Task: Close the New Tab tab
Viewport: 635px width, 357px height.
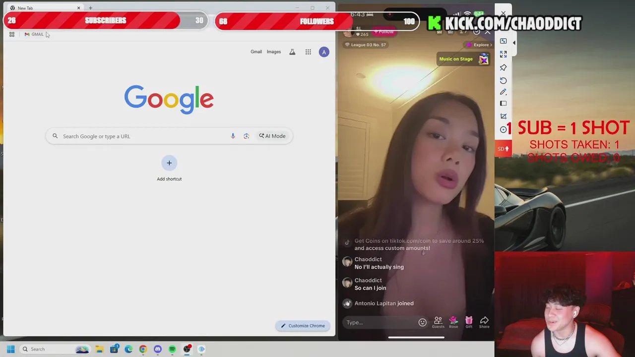Action: click(78, 8)
